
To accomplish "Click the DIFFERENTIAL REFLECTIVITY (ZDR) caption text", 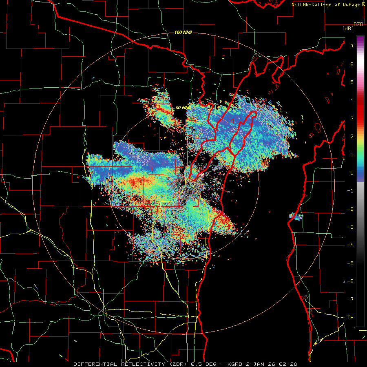I will pyautogui.click(x=131, y=364).
